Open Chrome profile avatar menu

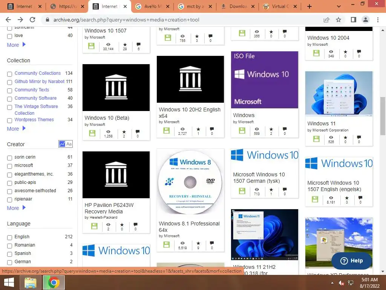366,20
